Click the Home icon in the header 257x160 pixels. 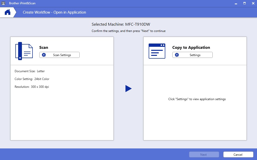tap(8, 12)
